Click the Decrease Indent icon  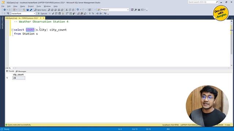pos(97,13)
